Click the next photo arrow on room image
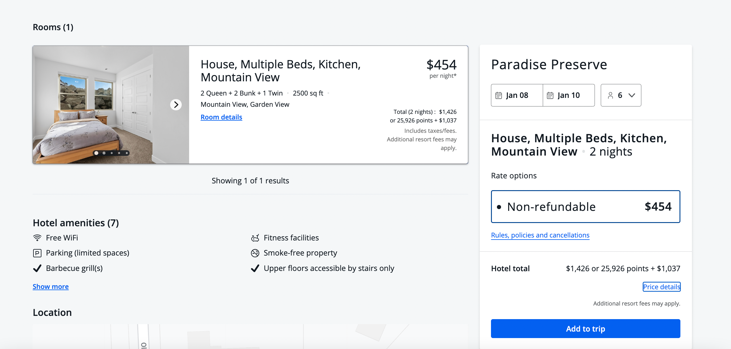Viewport: 731px width, 349px height. coord(176,105)
